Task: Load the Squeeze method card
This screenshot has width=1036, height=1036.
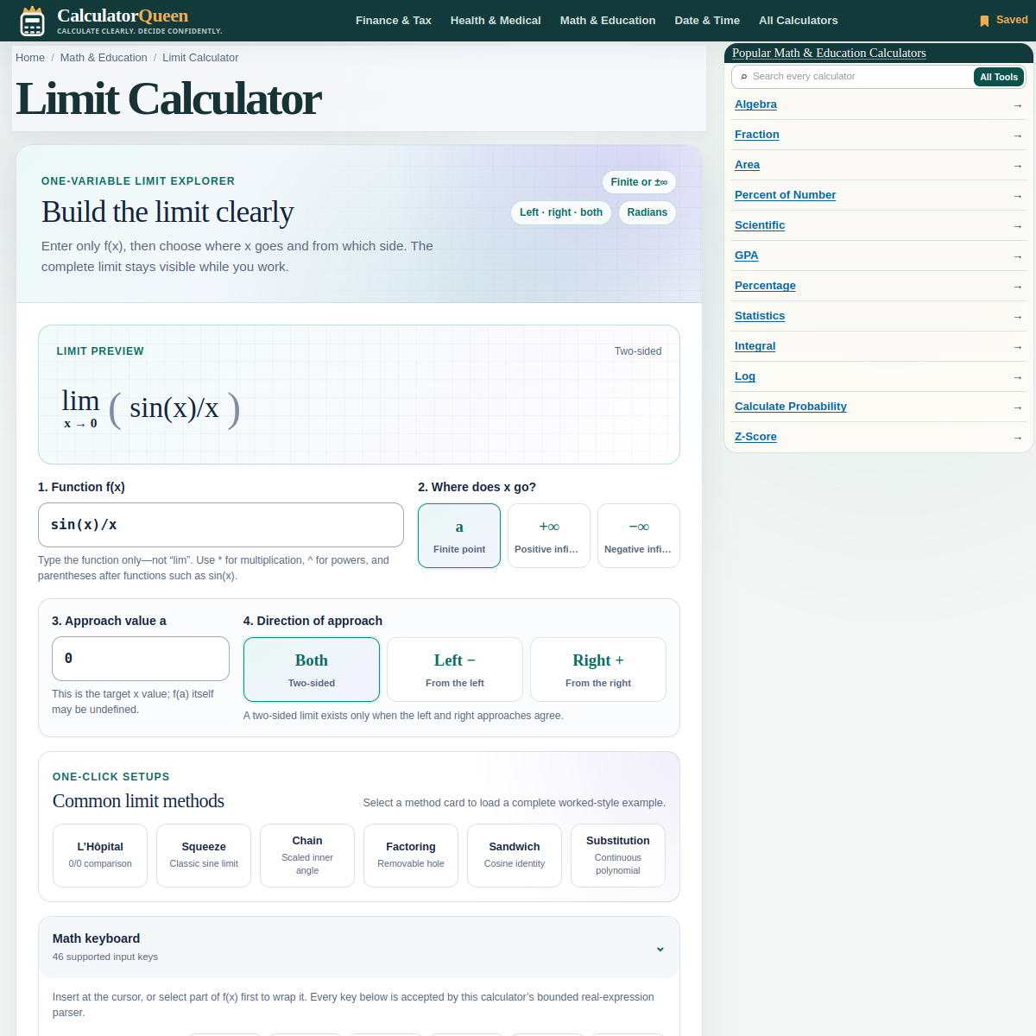Action: 204,856
